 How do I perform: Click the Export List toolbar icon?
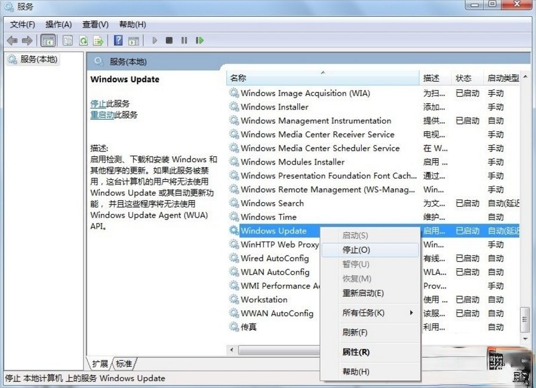click(x=98, y=41)
